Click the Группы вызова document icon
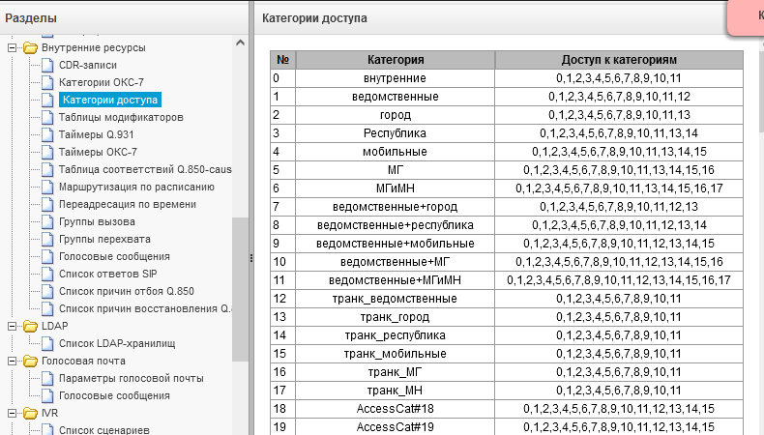The height and width of the screenshot is (435, 764). (x=47, y=221)
